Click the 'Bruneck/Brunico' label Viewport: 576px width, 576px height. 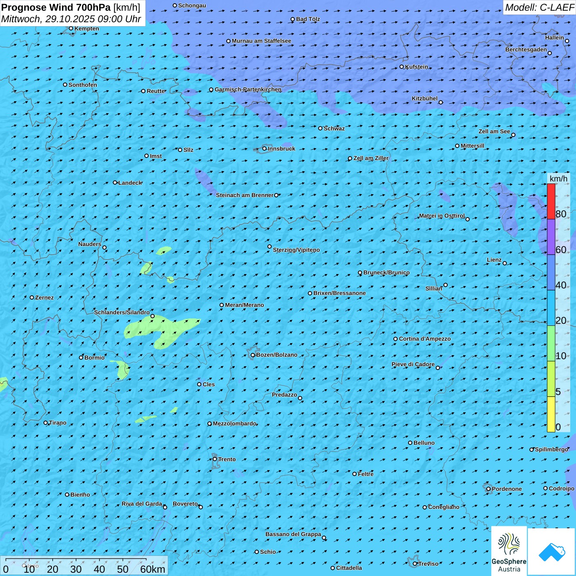[x=386, y=272]
